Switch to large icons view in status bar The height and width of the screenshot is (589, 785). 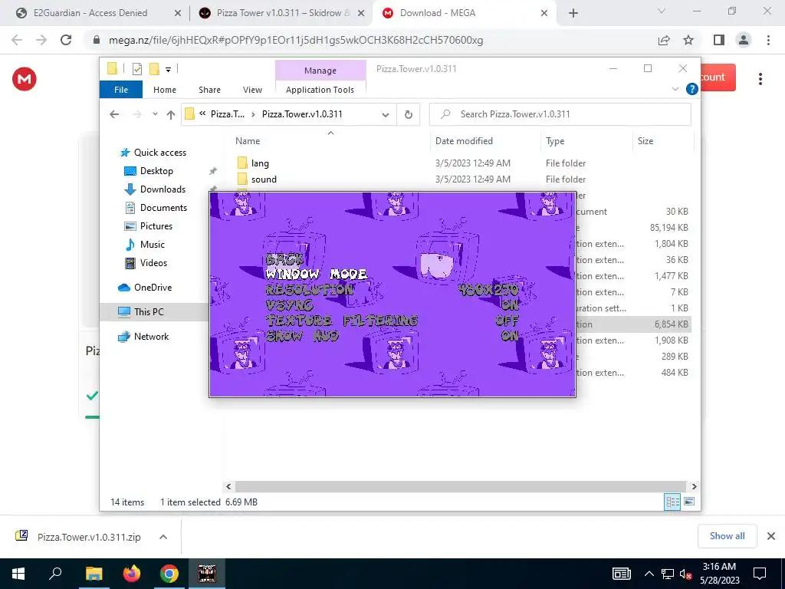coord(689,502)
